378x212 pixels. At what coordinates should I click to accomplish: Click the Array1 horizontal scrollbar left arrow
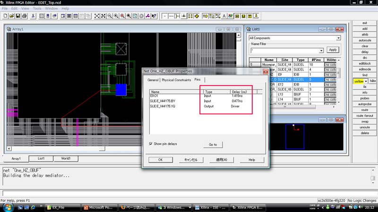(9, 148)
